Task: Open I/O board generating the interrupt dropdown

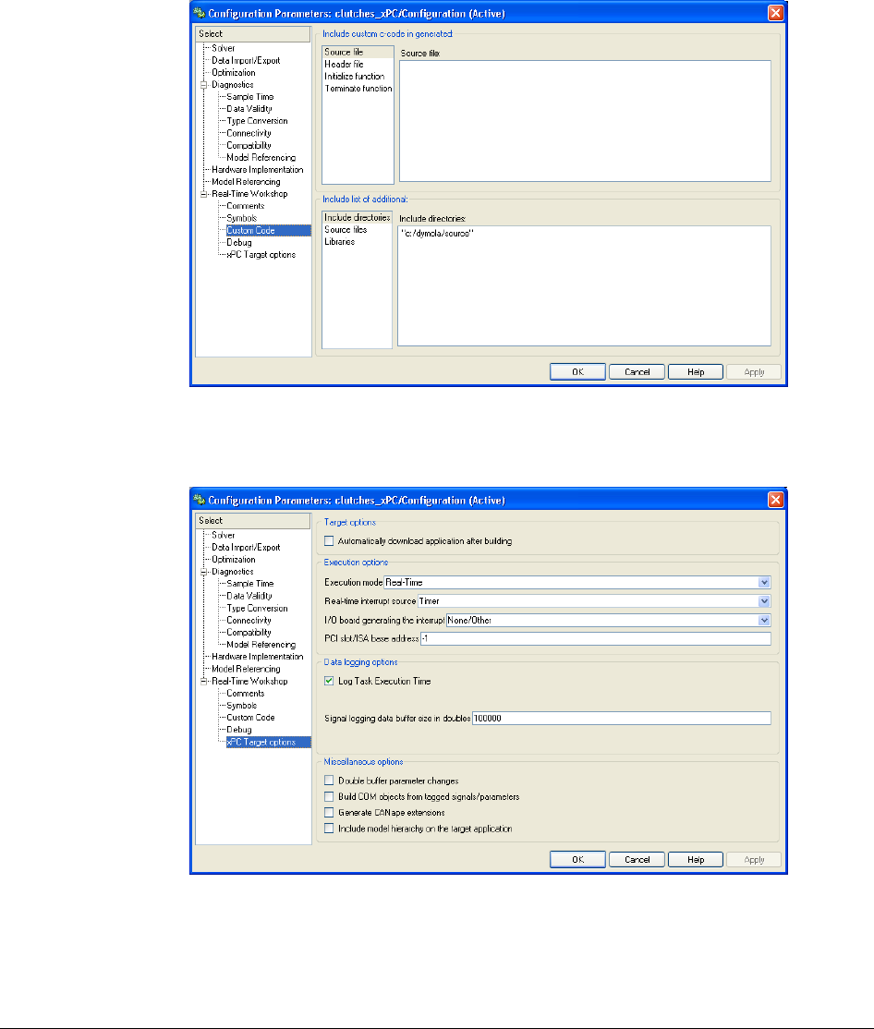Action: point(764,620)
